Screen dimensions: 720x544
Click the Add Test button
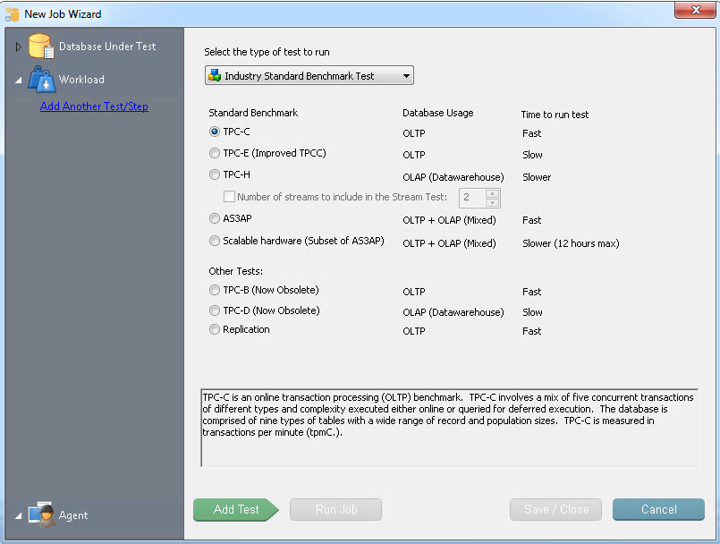pos(236,510)
